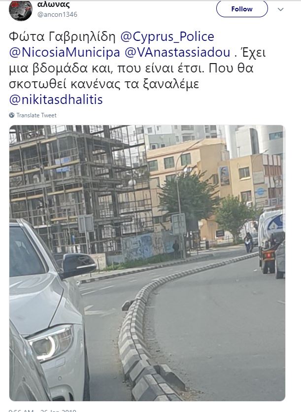Screen dimensions: 301x412
Task: Click the motorcyclist in the photo
Action: point(248,242)
